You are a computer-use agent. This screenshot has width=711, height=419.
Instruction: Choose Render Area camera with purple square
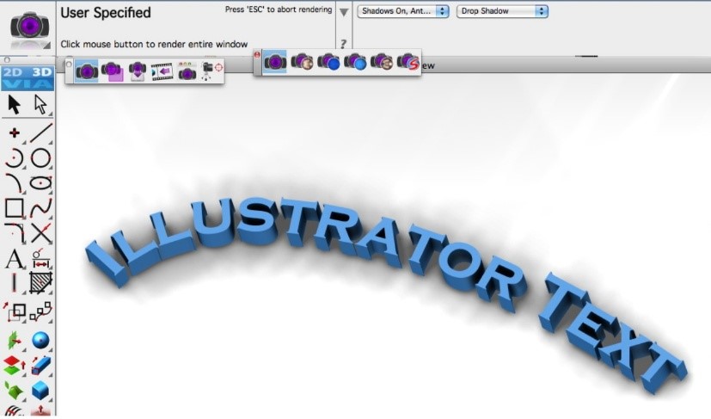pyautogui.click(x=113, y=71)
